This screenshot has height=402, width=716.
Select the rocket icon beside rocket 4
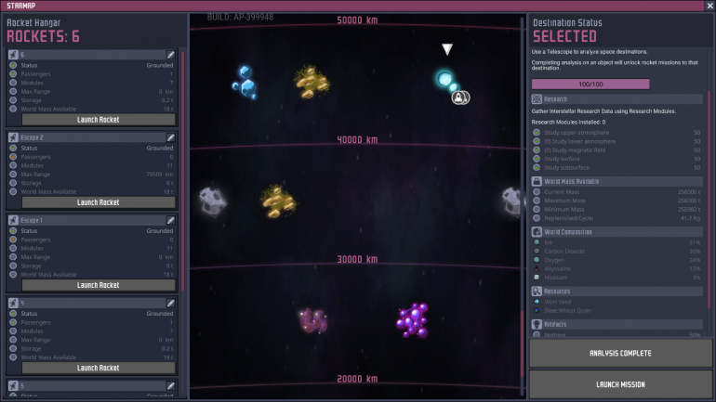[13, 303]
